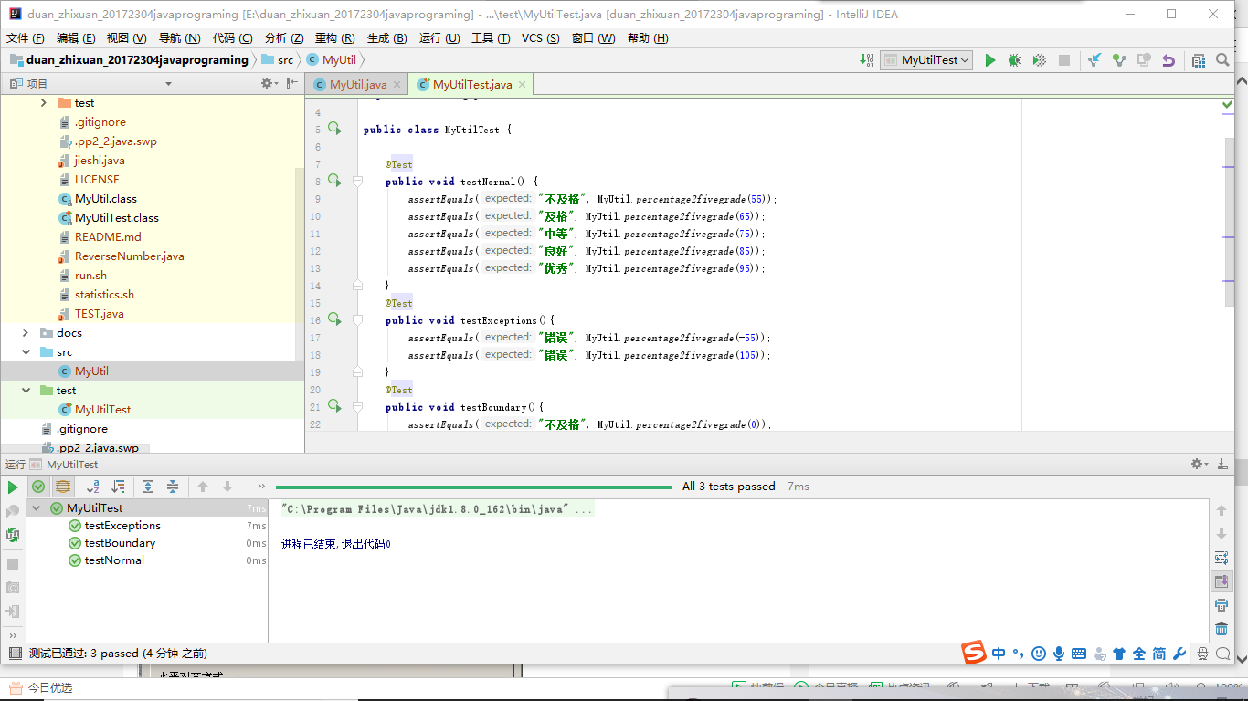This screenshot has height=701, width=1248.
Task: Run MyUtilTest with coverage
Action: [1039, 60]
